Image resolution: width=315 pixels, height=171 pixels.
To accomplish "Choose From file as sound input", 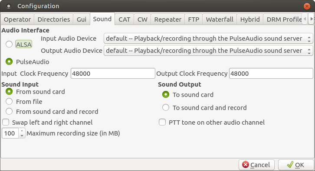I will [9, 102].
